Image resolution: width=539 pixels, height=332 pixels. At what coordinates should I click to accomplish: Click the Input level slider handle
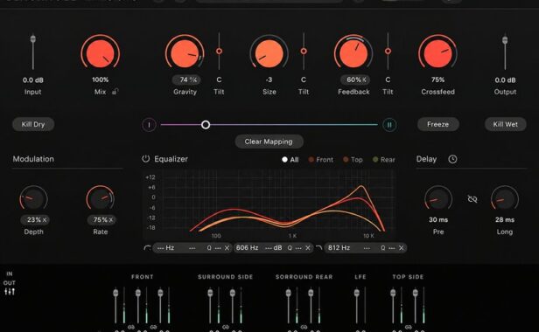pos(33,38)
